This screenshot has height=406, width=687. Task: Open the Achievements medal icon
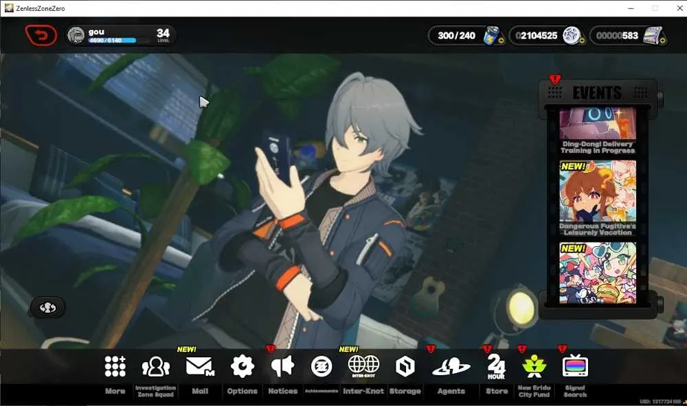point(321,367)
